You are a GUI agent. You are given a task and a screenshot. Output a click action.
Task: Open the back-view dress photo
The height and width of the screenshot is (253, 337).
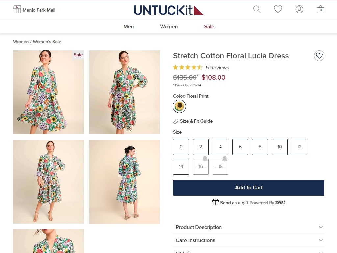click(124, 182)
